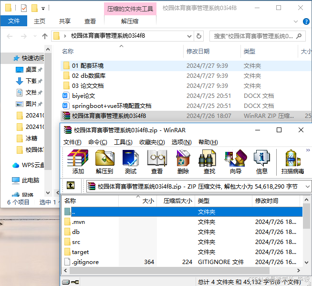Select WPS云盘 in sidebar
The height and width of the screenshot is (286, 312).
click(x=28, y=165)
